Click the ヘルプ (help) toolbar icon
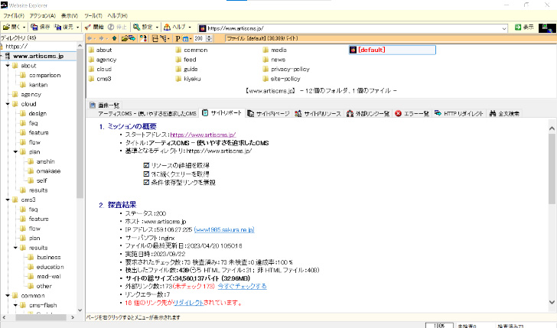557x328 pixels. point(167,27)
